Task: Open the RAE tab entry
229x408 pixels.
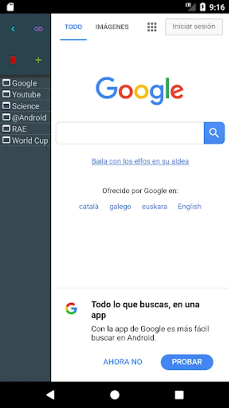Action: click(x=25, y=129)
